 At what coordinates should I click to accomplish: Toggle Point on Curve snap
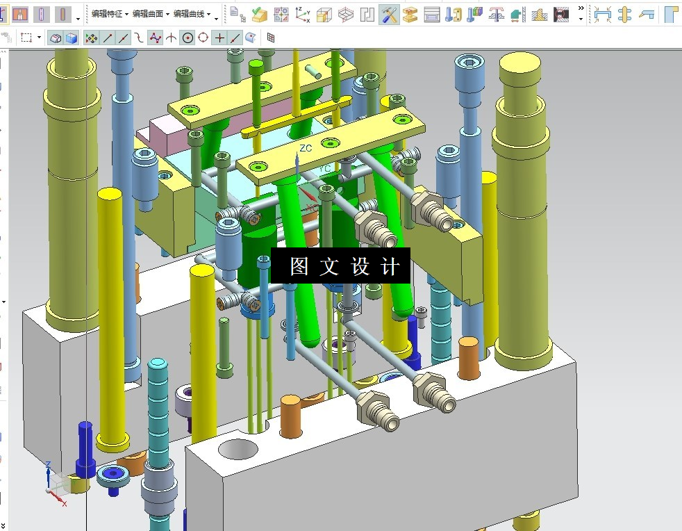click(x=235, y=38)
